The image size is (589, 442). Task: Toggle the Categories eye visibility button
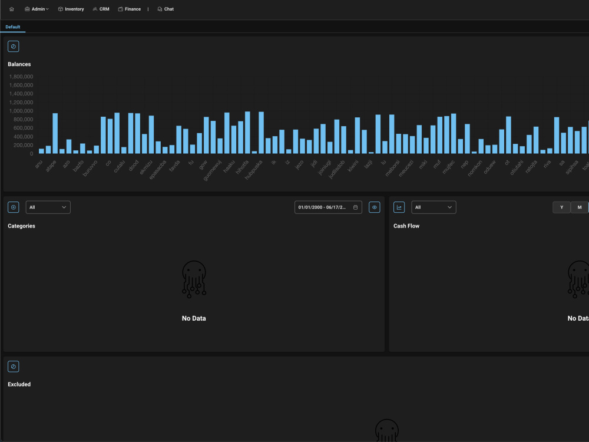(x=375, y=207)
